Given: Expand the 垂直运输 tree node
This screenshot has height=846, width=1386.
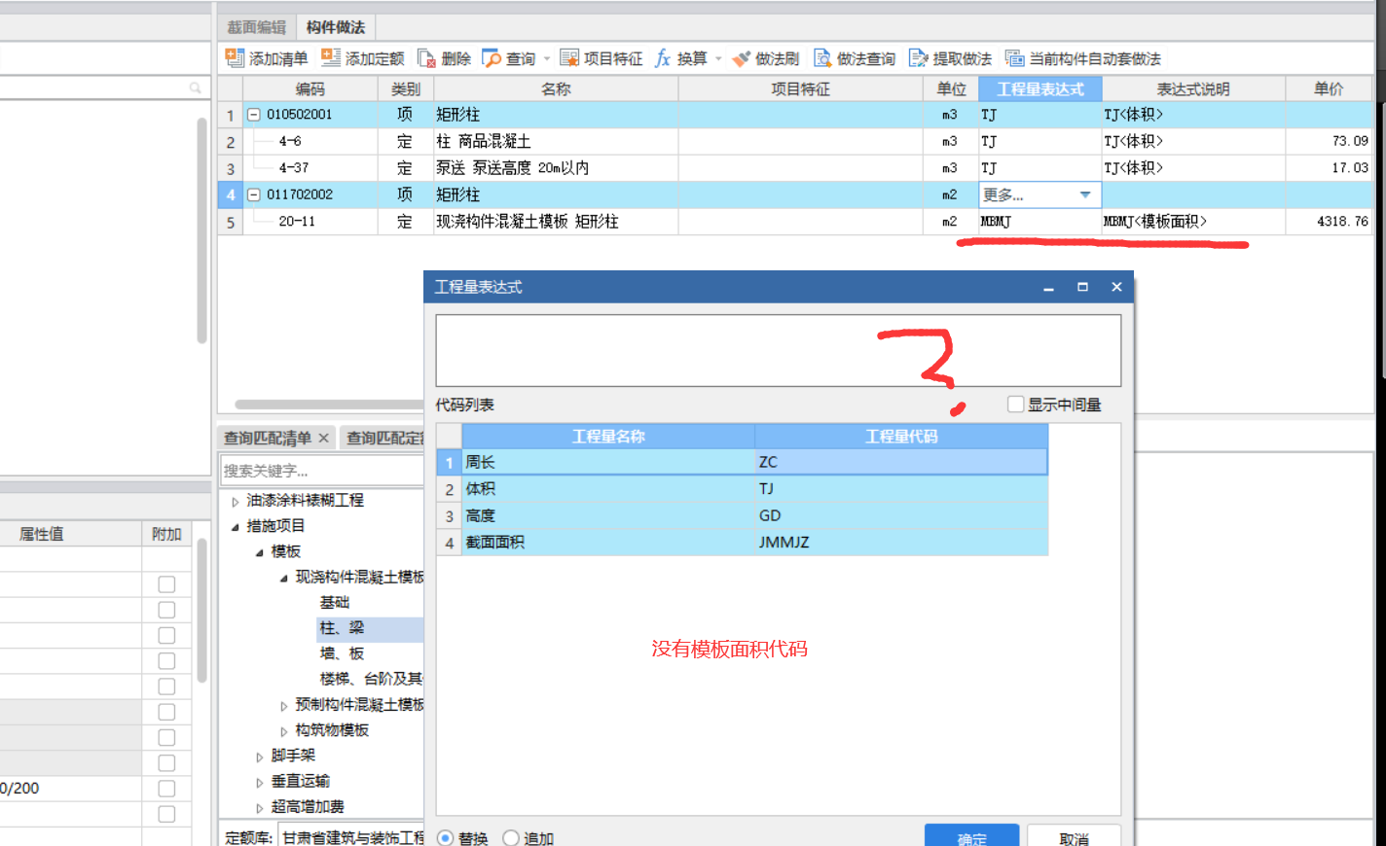Looking at the screenshot, I should click(x=260, y=782).
